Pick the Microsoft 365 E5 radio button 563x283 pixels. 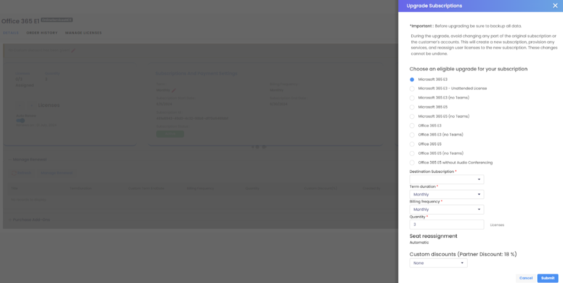[x=412, y=107]
